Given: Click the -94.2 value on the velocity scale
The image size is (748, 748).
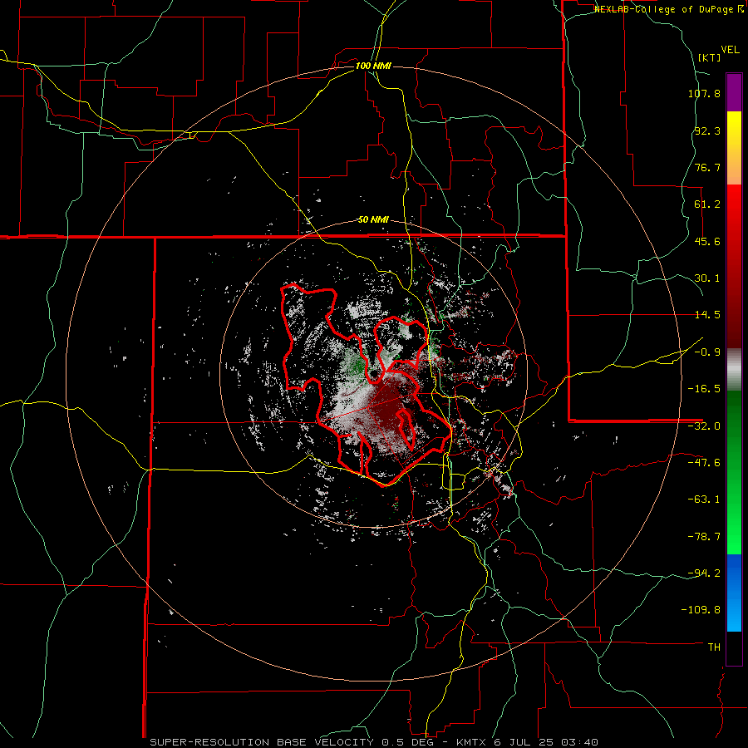Looking at the screenshot, I should coord(704,573).
